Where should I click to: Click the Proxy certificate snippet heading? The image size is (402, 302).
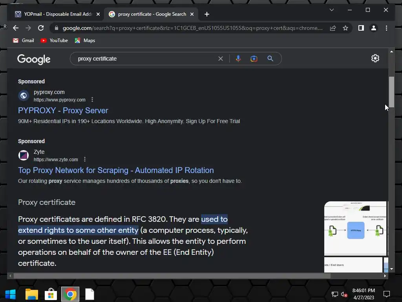(x=47, y=203)
